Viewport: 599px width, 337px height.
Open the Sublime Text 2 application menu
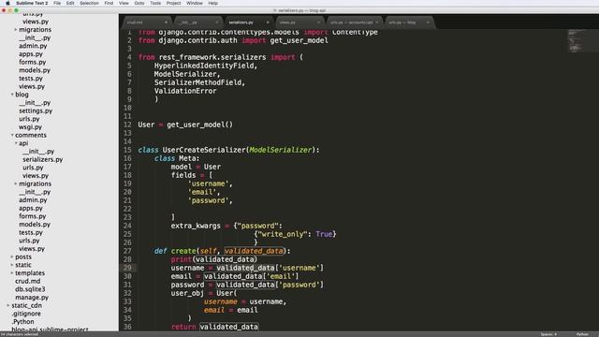pos(32,3)
